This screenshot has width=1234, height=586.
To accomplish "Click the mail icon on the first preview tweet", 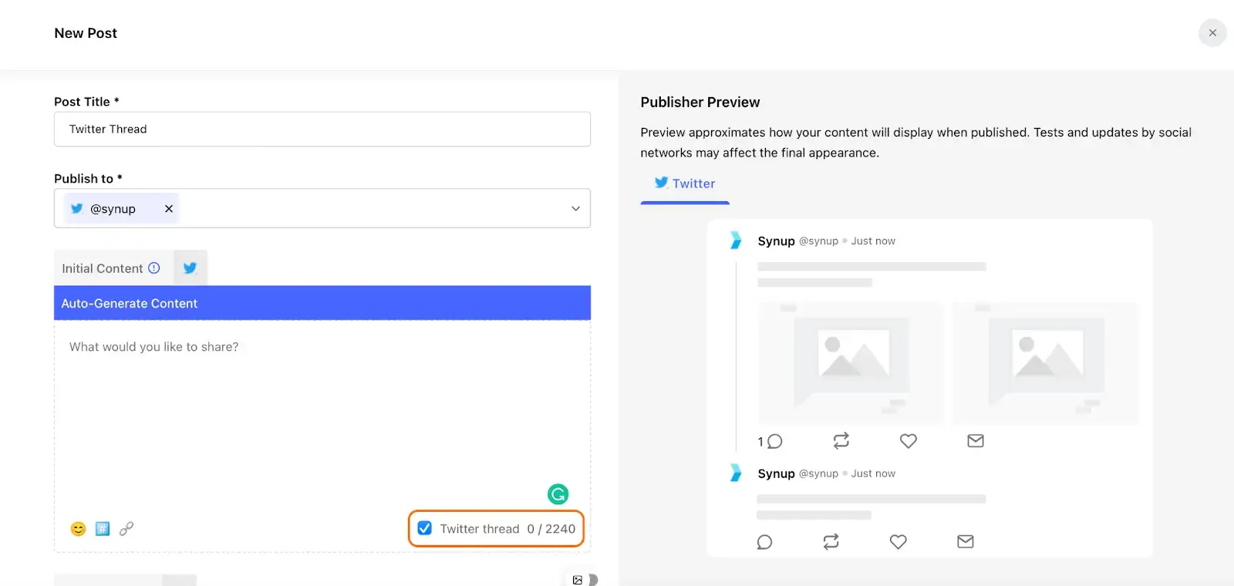I will point(976,441).
